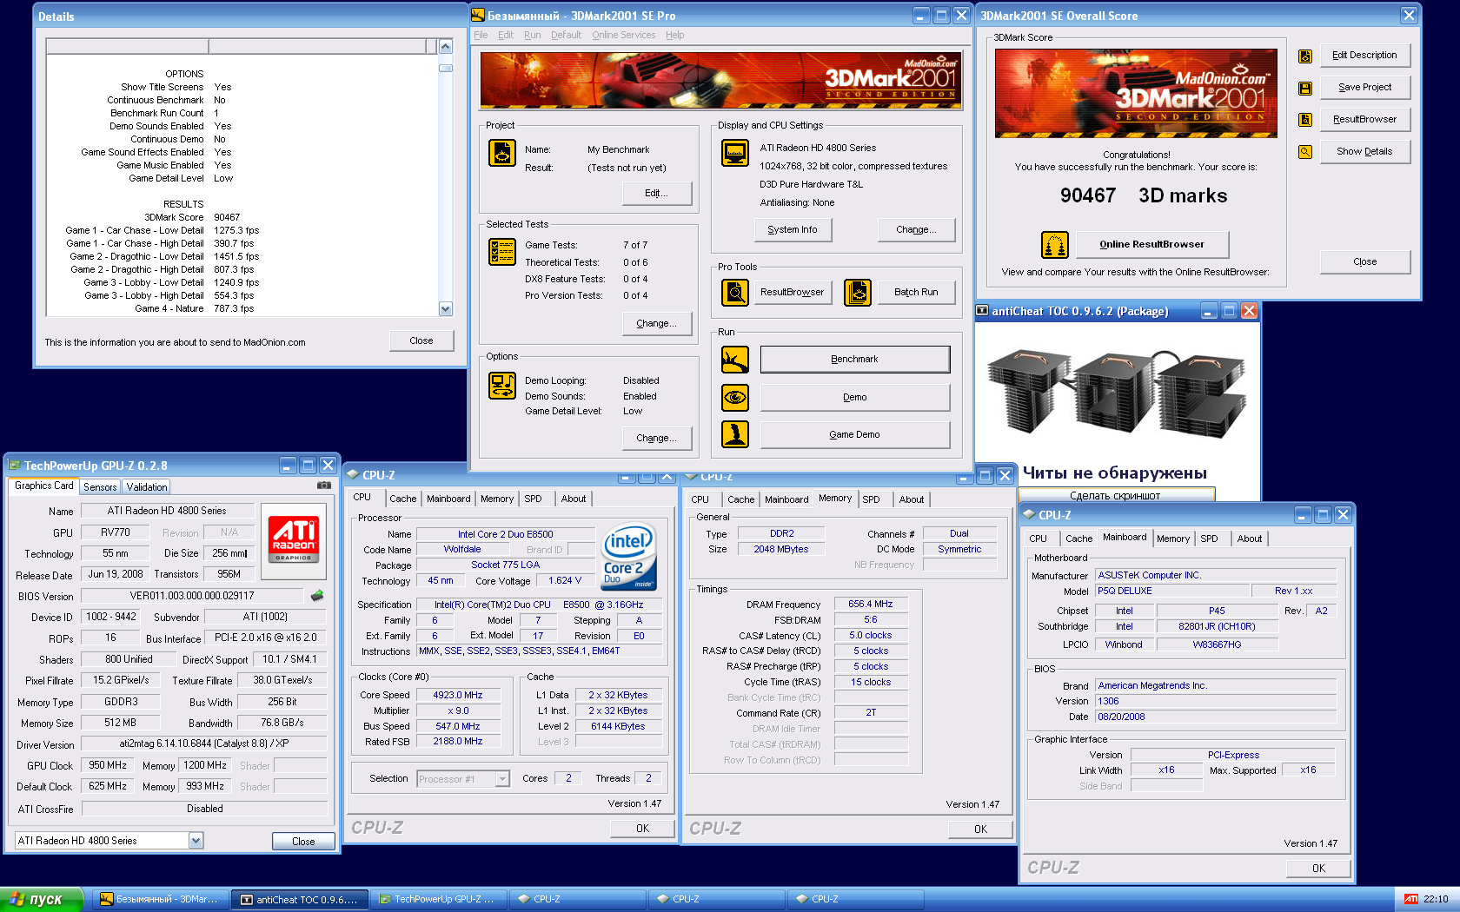Click Change... under Display and CPU Settings
This screenshot has width=1460, height=912.
[917, 230]
